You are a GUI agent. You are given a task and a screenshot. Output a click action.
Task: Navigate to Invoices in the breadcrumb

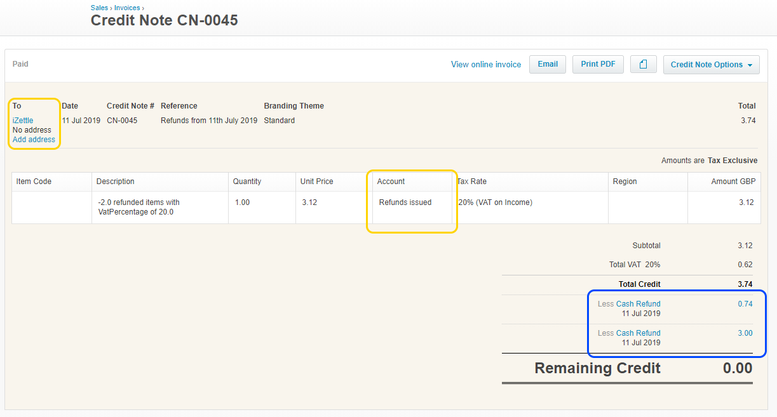(x=127, y=8)
